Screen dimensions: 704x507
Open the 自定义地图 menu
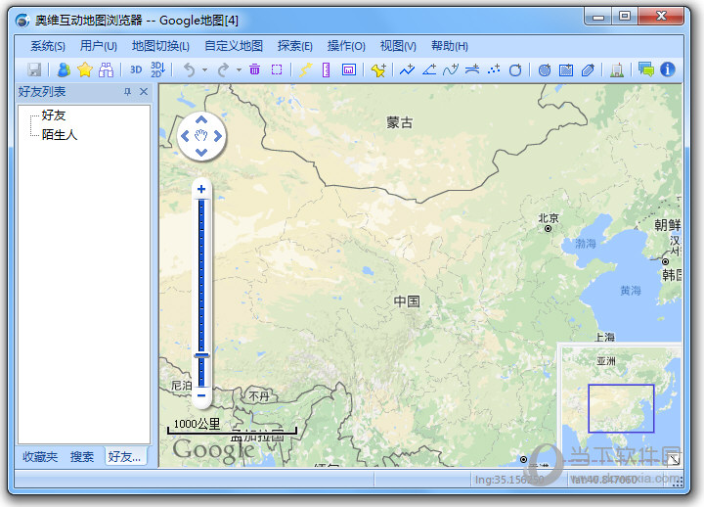point(234,46)
